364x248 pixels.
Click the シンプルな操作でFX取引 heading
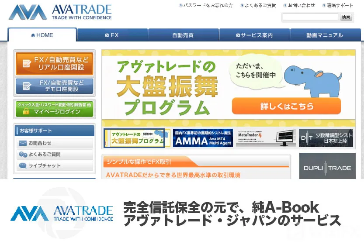[139, 162]
